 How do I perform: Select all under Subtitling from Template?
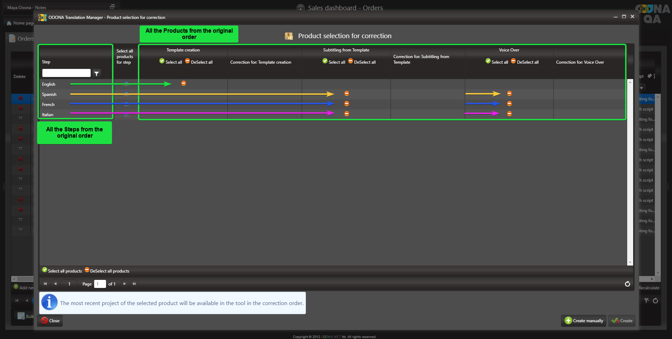click(x=334, y=62)
